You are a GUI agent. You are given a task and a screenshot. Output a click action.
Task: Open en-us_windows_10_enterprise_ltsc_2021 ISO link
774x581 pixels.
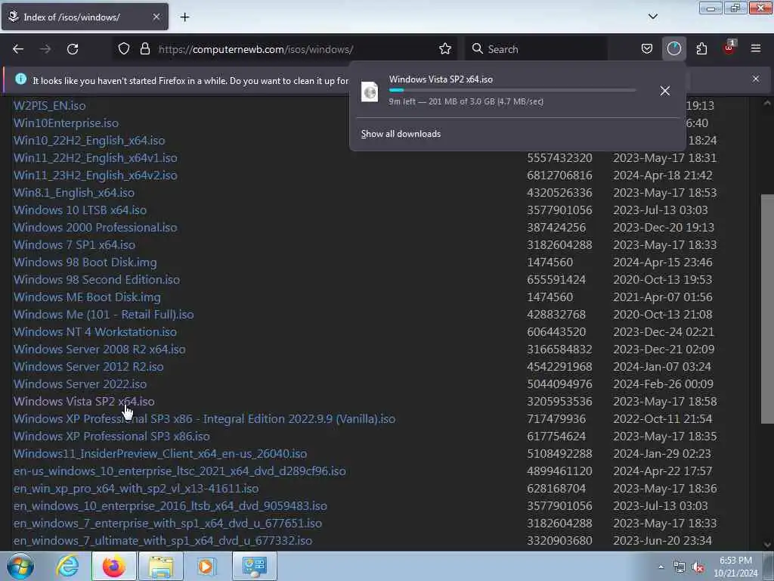pyautogui.click(x=180, y=471)
